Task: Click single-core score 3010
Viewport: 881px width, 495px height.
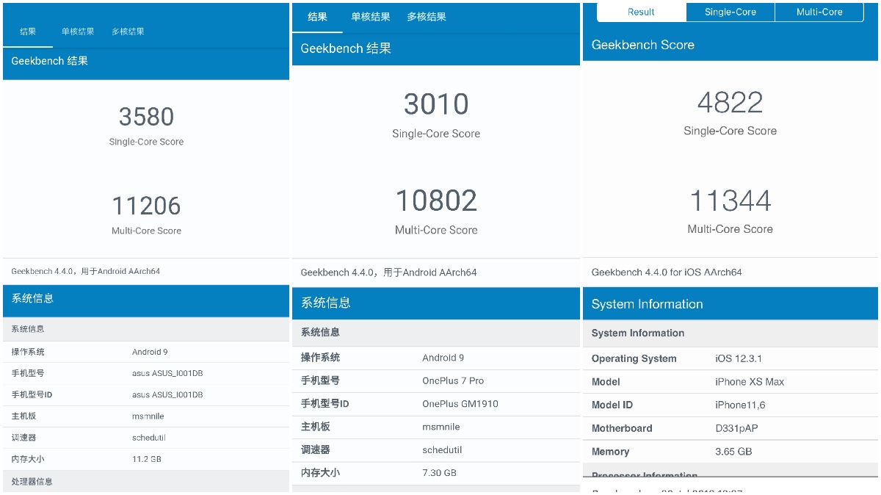Action: [x=436, y=104]
